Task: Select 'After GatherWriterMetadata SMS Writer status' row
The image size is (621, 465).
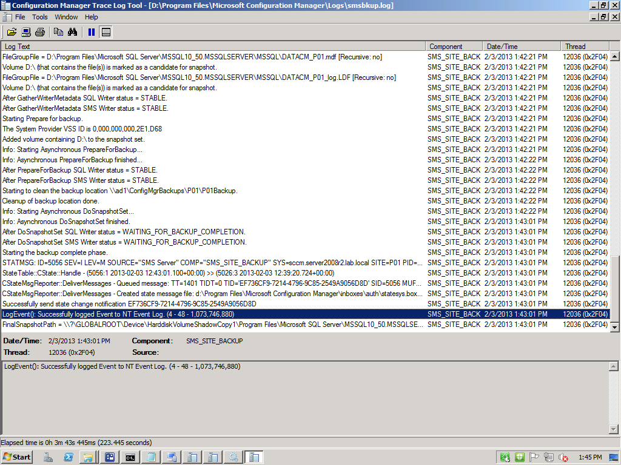Action: pyautogui.click(x=305, y=108)
